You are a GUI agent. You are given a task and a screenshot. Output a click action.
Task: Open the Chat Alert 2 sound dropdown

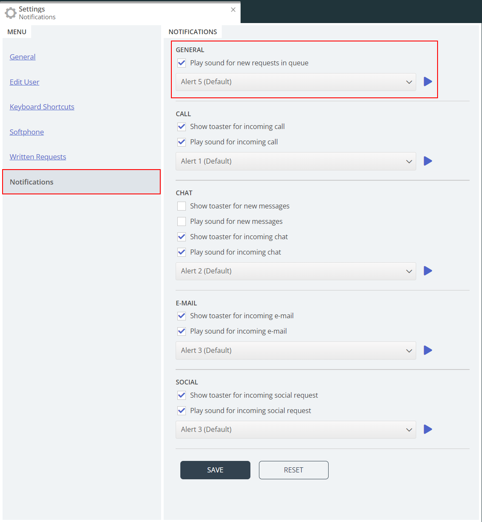click(296, 271)
